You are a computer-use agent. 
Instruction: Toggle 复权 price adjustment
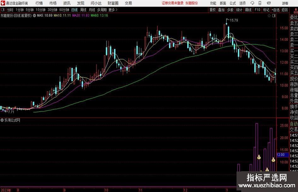pos(213,10)
